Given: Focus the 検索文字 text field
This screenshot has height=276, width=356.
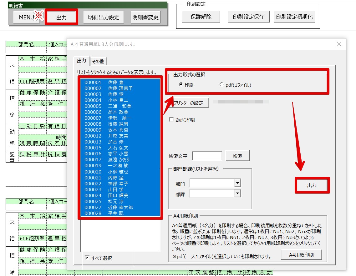Looking at the screenshot, I should [x=207, y=156].
